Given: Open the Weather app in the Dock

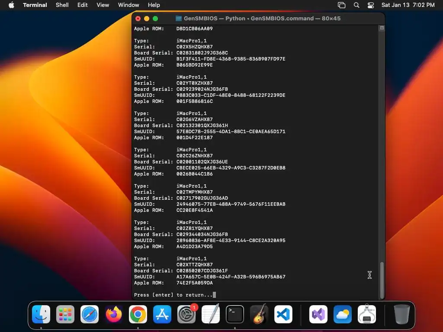Looking at the screenshot, I should coord(343,314).
